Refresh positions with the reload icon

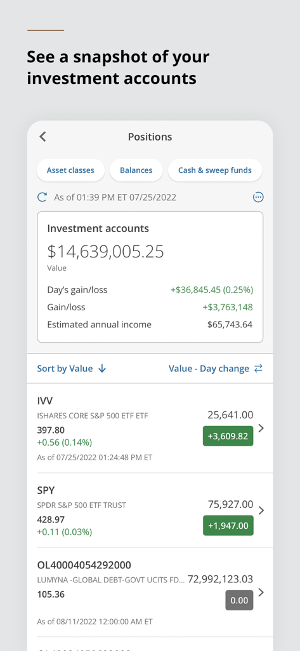click(42, 197)
